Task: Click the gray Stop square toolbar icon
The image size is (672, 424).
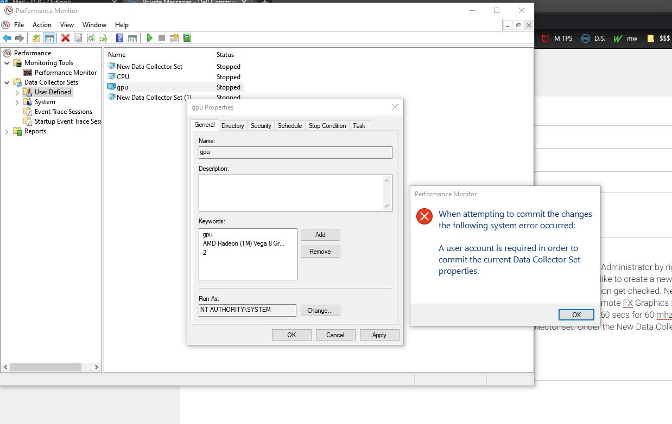Action: pos(162,38)
